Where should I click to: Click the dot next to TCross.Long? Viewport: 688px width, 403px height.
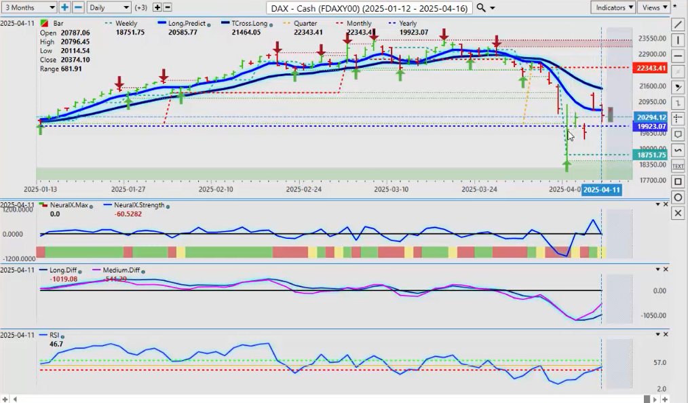(270, 25)
